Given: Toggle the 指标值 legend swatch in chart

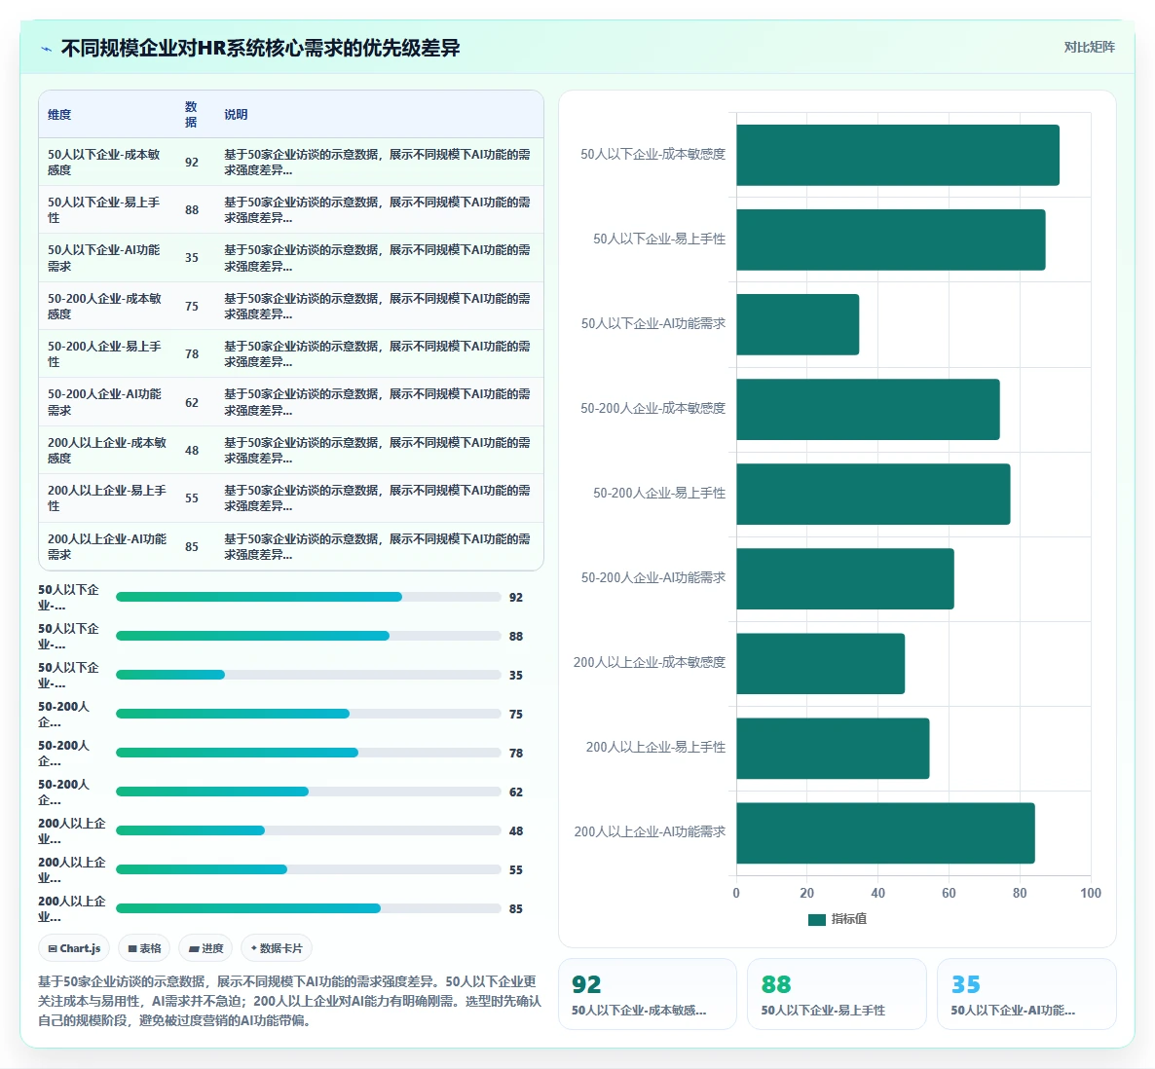Looking at the screenshot, I should 816,919.
